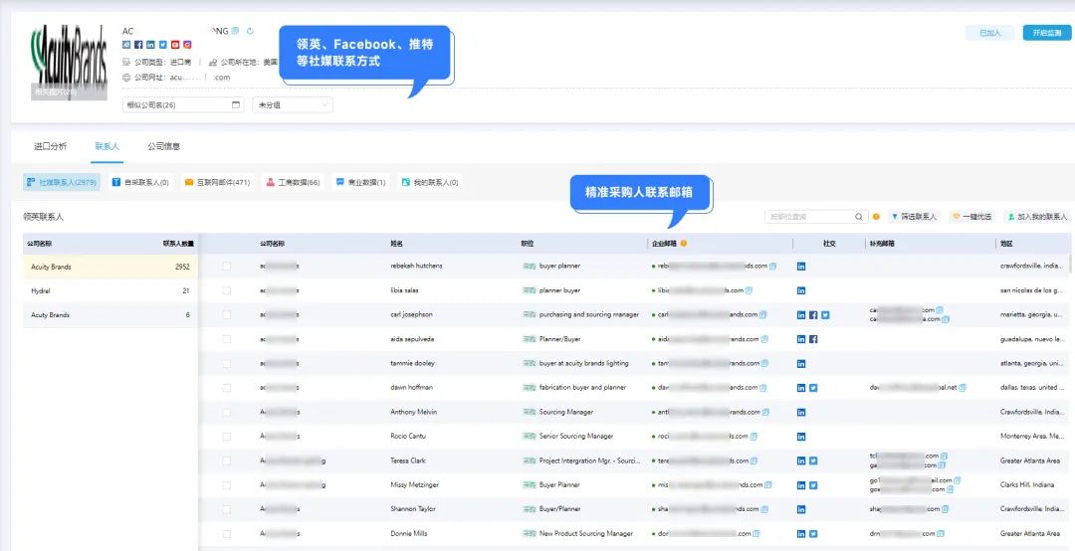The width and height of the screenshot is (1075, 551).
Task: Open the 相似公司名(26) selector
Action: (x=182, y=104)
